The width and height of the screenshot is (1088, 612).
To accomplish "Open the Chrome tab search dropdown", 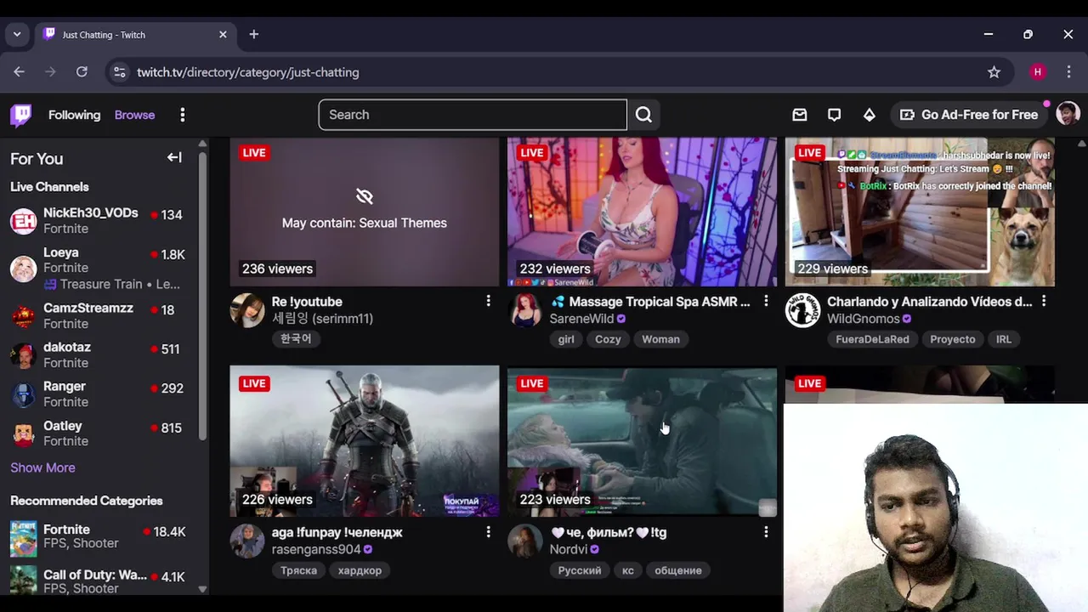I will click(x=17, y=35).
